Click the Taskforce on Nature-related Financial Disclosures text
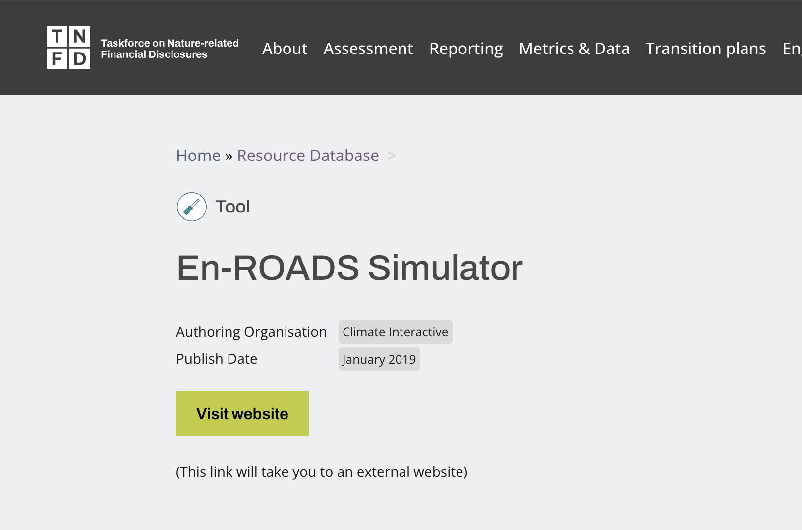802x530 pixels. click(170, 48)
